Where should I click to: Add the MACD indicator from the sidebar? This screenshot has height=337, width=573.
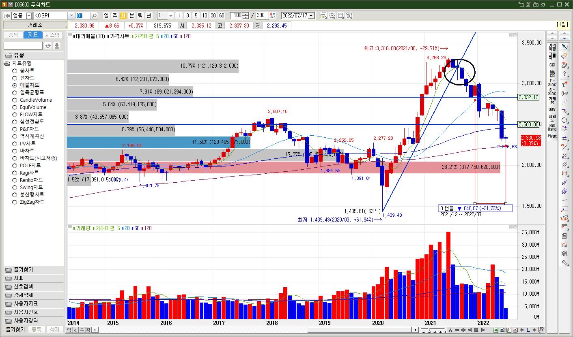[552, 74]
